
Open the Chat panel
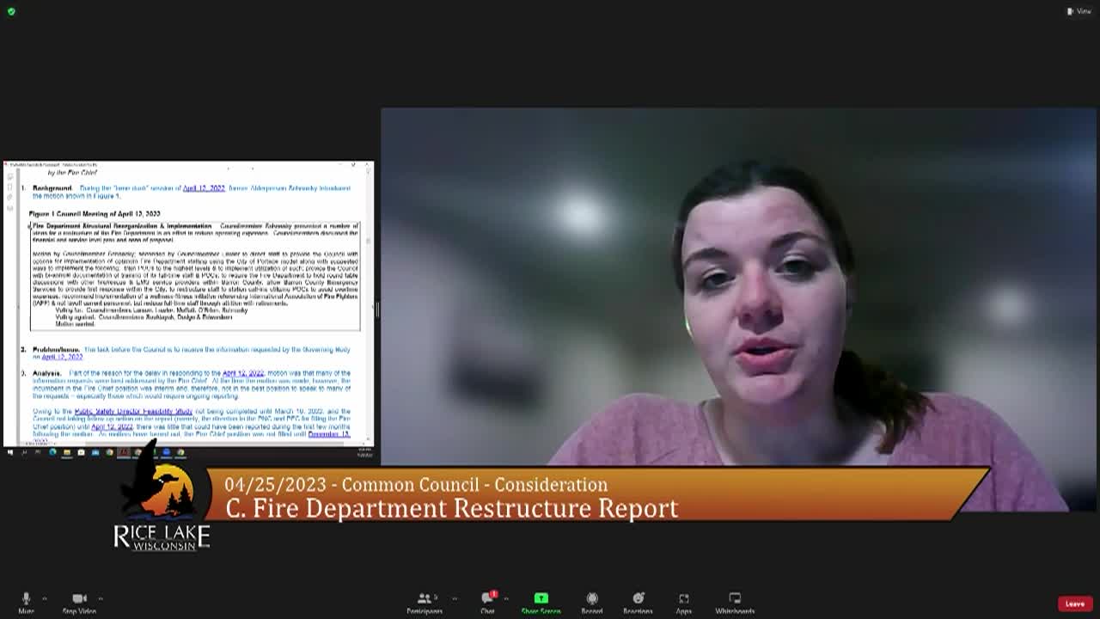488,602
